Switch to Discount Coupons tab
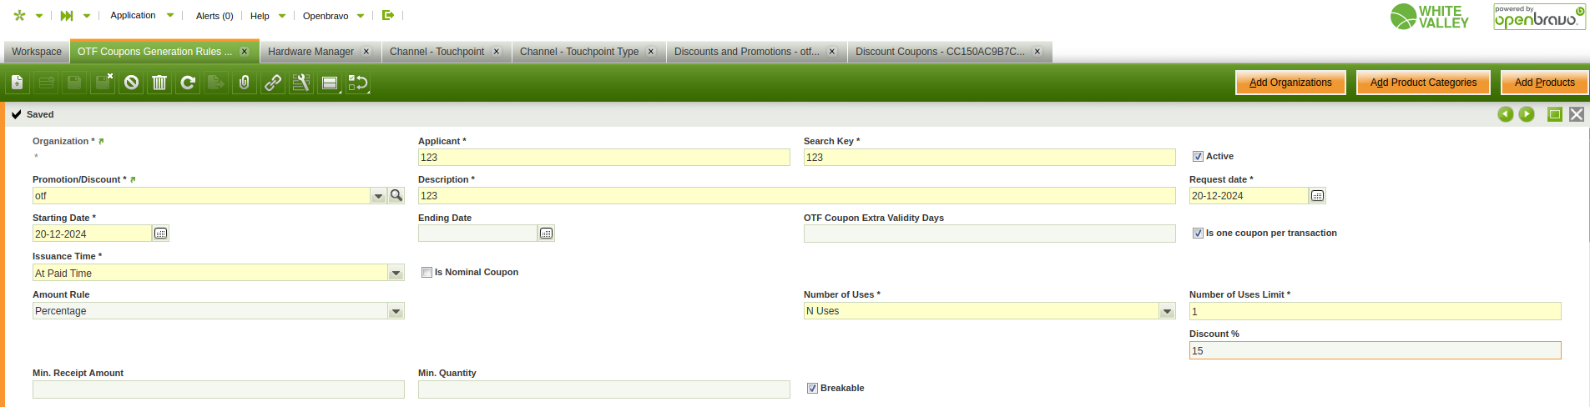This screenshot has width=1590, height=407. [x=940, y=52]
